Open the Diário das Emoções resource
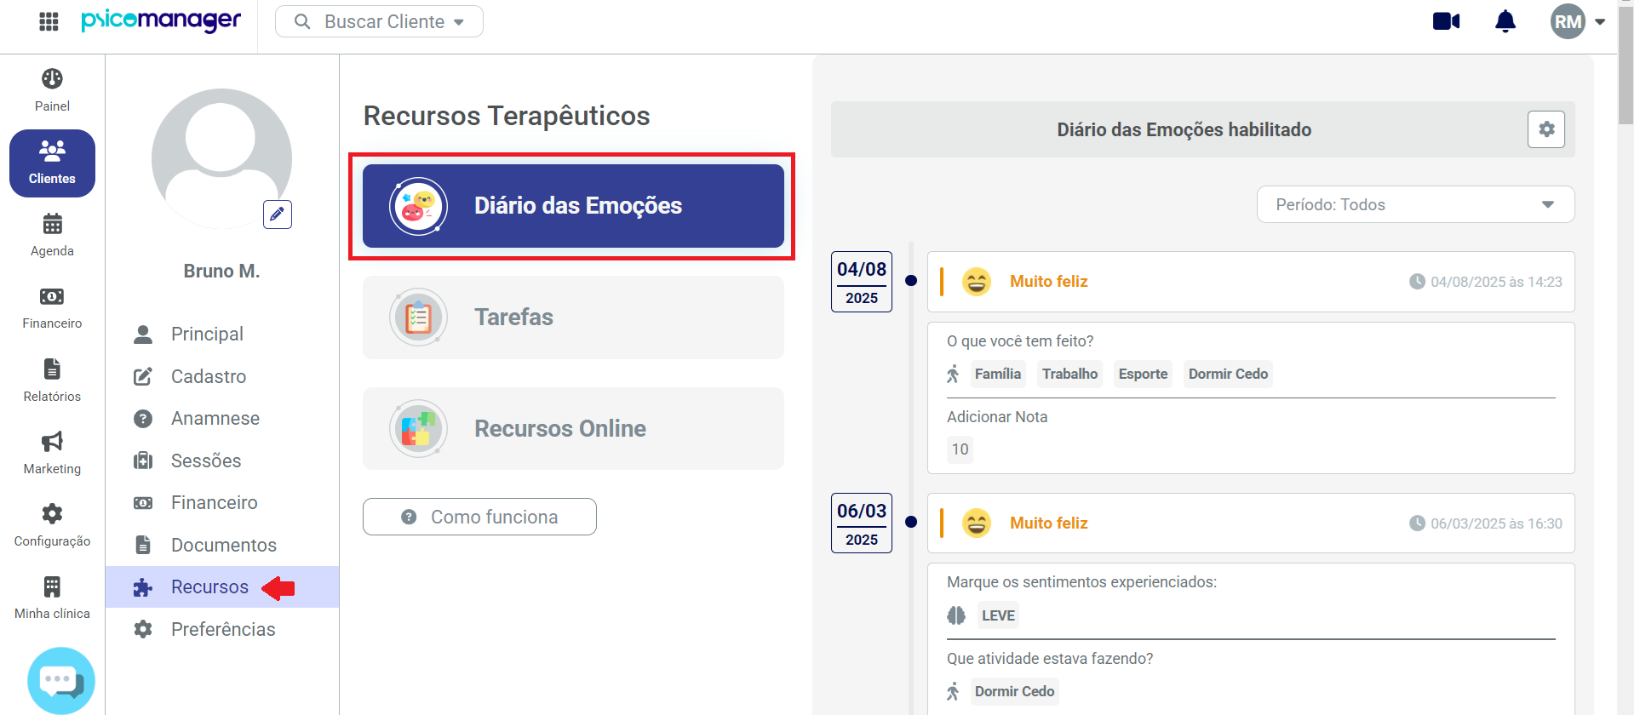 coord(573,206)
